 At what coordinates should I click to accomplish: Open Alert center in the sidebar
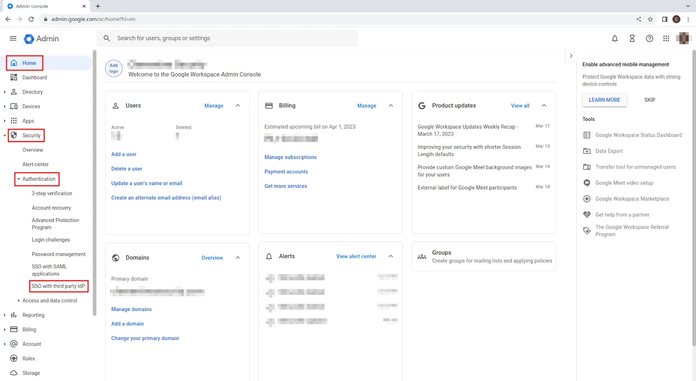pos(36,165)
